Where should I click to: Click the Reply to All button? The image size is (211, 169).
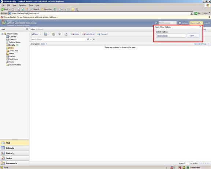point(88,34)
